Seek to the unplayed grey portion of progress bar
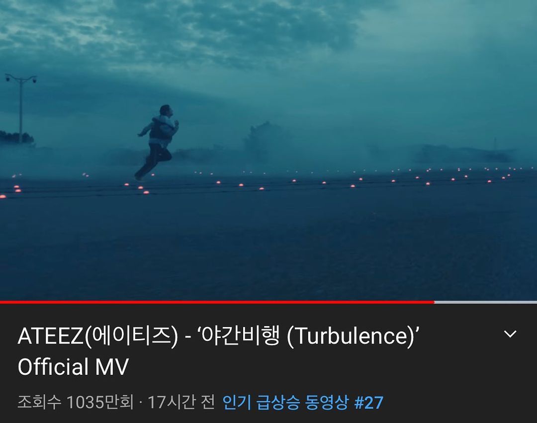The height and width of the screenshot is (423, 537). point(486,302)
